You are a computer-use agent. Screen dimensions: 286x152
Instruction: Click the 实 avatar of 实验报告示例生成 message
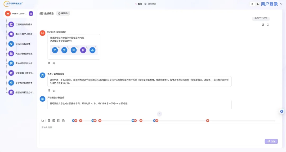click(x=42, y=99)
